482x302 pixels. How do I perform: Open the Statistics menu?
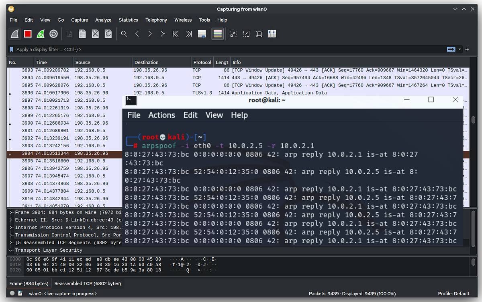tap(128, 20)
